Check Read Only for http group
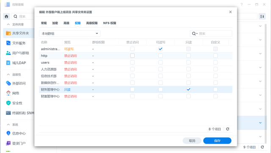 point(188,56)
